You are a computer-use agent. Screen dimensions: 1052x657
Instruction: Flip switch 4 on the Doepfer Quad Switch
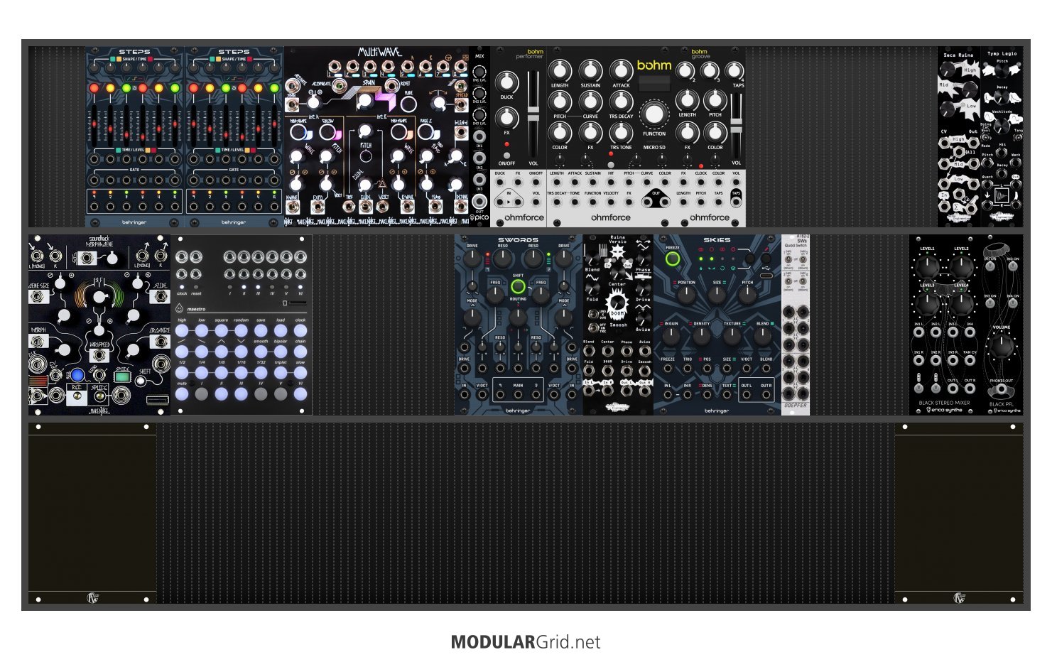tap(803, 280)
